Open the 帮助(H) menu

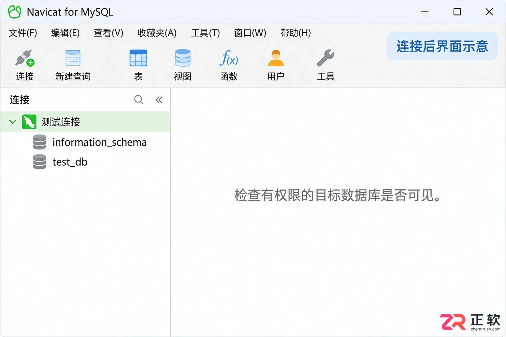[x=296, y=33]
